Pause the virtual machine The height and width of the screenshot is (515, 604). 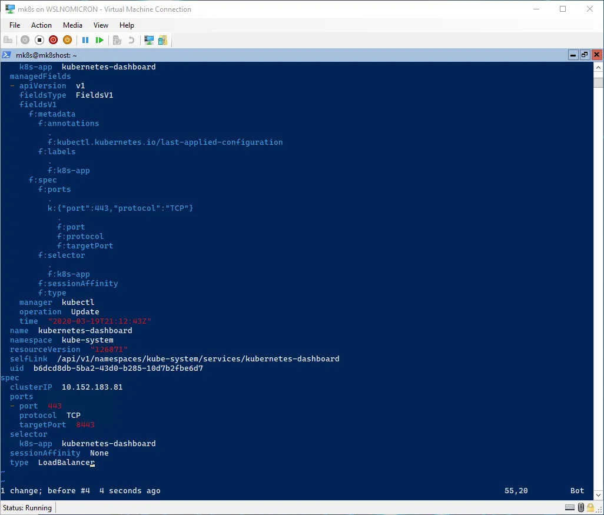(85, 40)
